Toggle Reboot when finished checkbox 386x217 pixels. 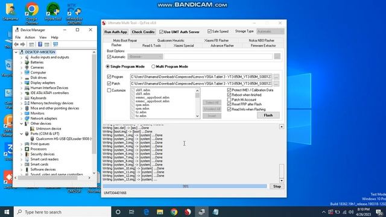[x=229, y=95]
